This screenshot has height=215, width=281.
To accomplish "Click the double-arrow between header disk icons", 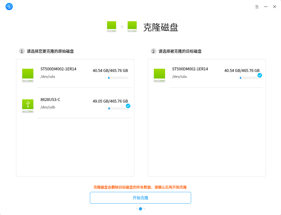I will click(x=122, y=27).
